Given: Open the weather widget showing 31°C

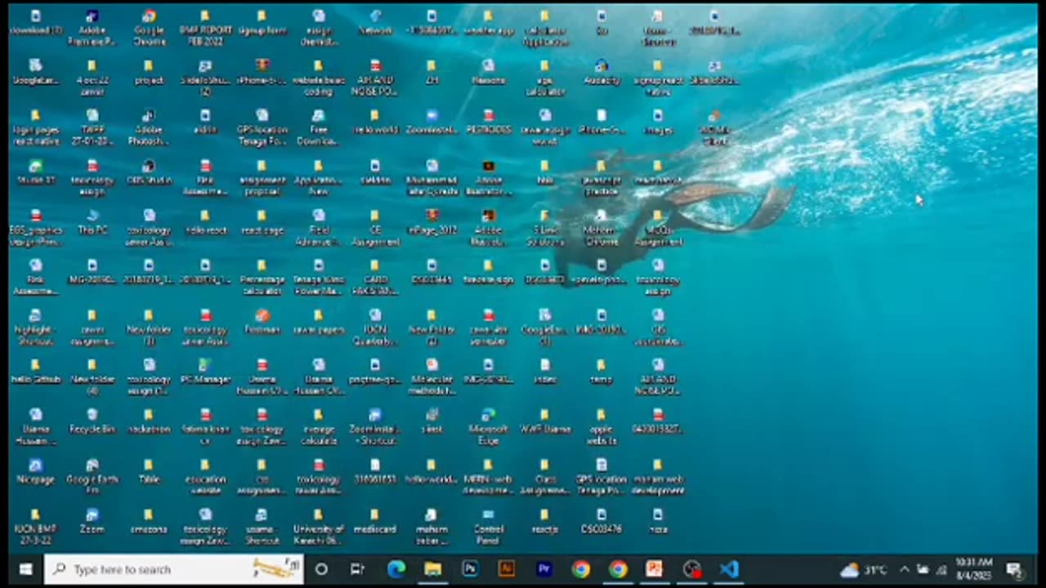Looking at the screenshot, I should point(865,569).
